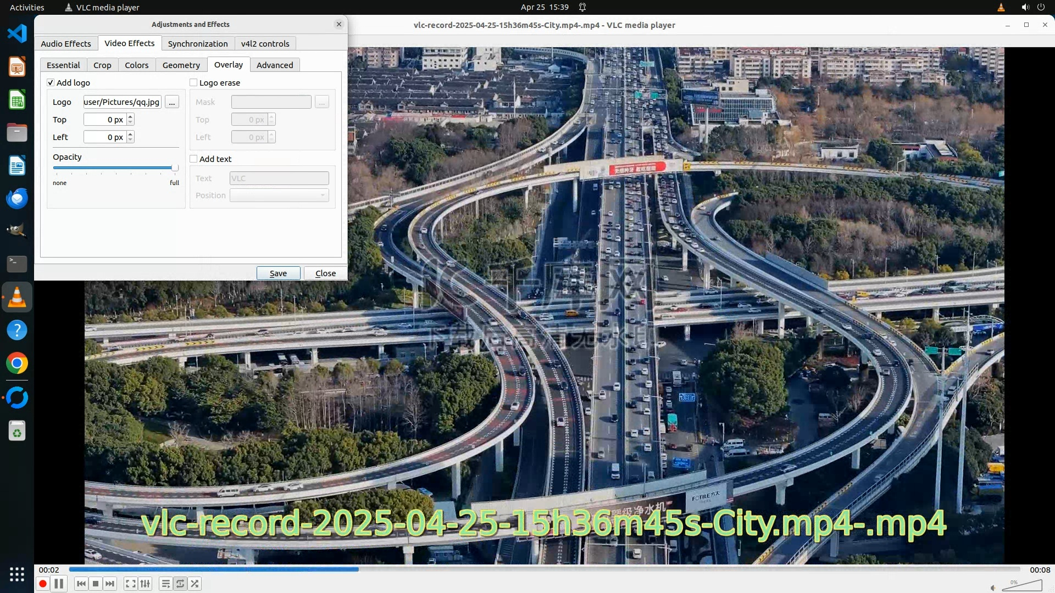Toggle the loop repeat button
The width and height of the screenshot is (1055, 593).
180,584
